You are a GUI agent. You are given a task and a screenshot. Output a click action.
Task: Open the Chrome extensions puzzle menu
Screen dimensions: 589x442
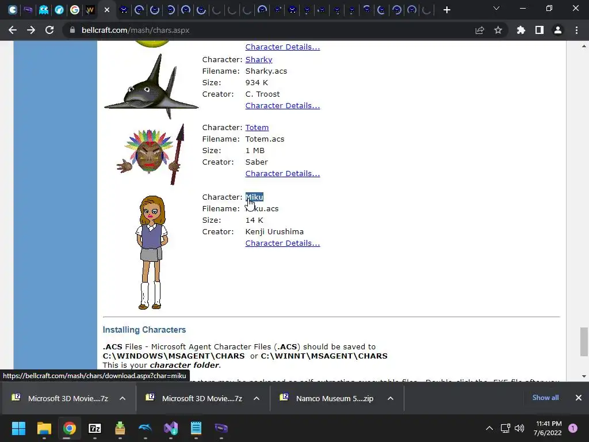coord(521,30)
